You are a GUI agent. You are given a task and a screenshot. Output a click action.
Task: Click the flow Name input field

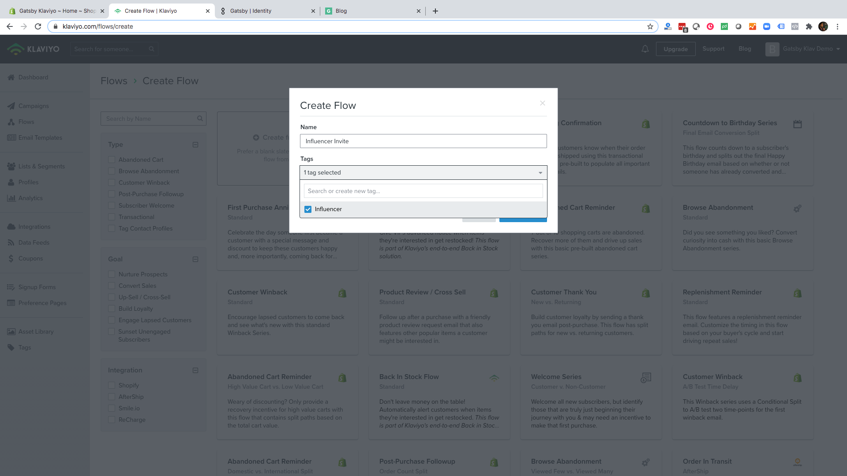click(x=423, y=141)
